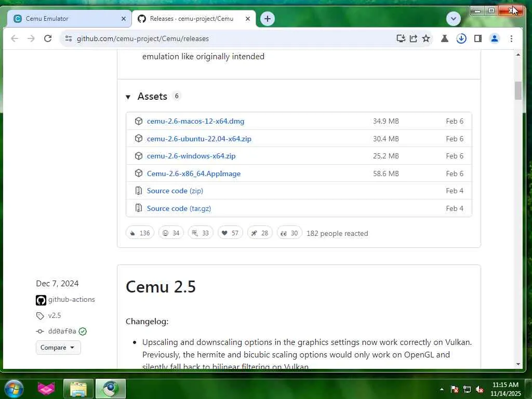Click the page scrollbar thumb
The image size is (532, 399).
518,90
